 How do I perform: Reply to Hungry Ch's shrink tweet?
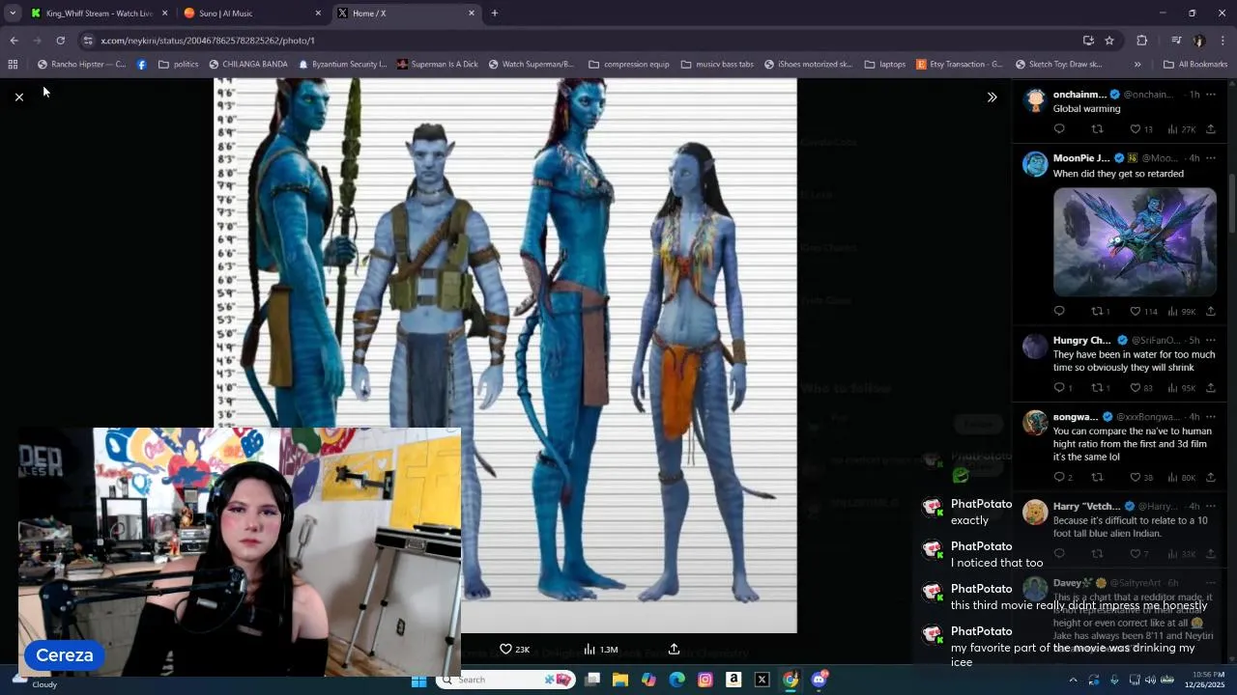(1059, 387)
